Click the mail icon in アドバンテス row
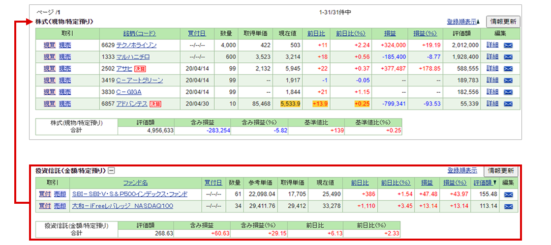Image resolution: width=551 pixels, height=245 pixels. [x=509, y=104]
